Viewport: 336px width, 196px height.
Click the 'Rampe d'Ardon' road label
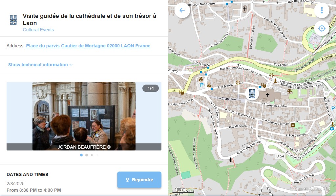click(304, 179)
